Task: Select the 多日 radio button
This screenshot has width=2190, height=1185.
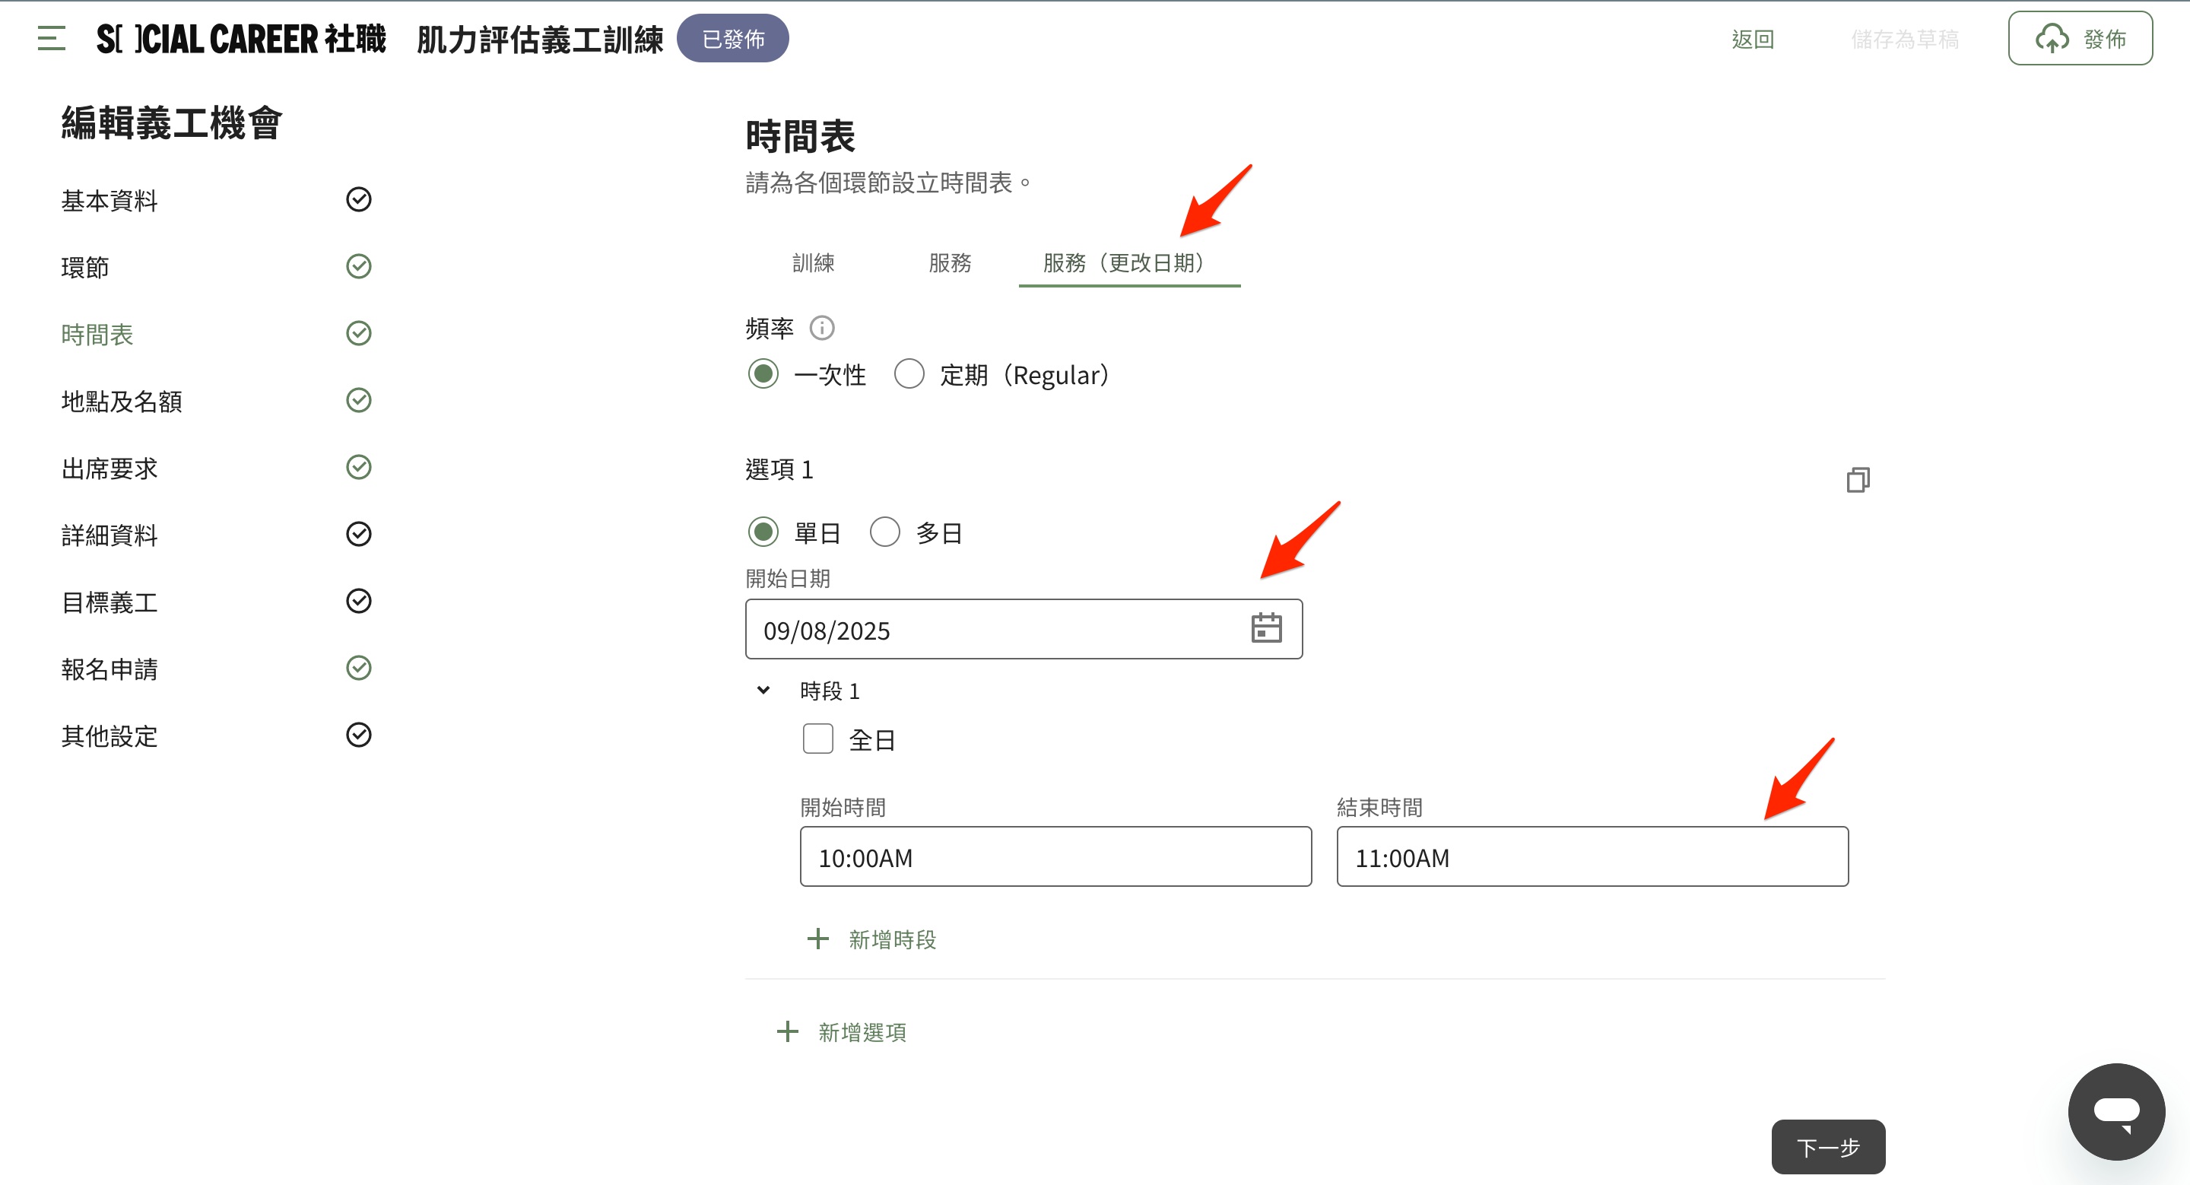Action: click(884, 533)
